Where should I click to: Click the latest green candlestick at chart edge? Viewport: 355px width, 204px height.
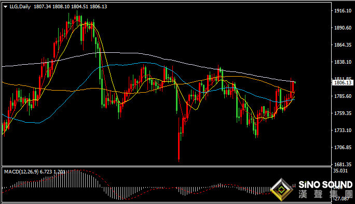pyautogui.click(x=295, y=82)
